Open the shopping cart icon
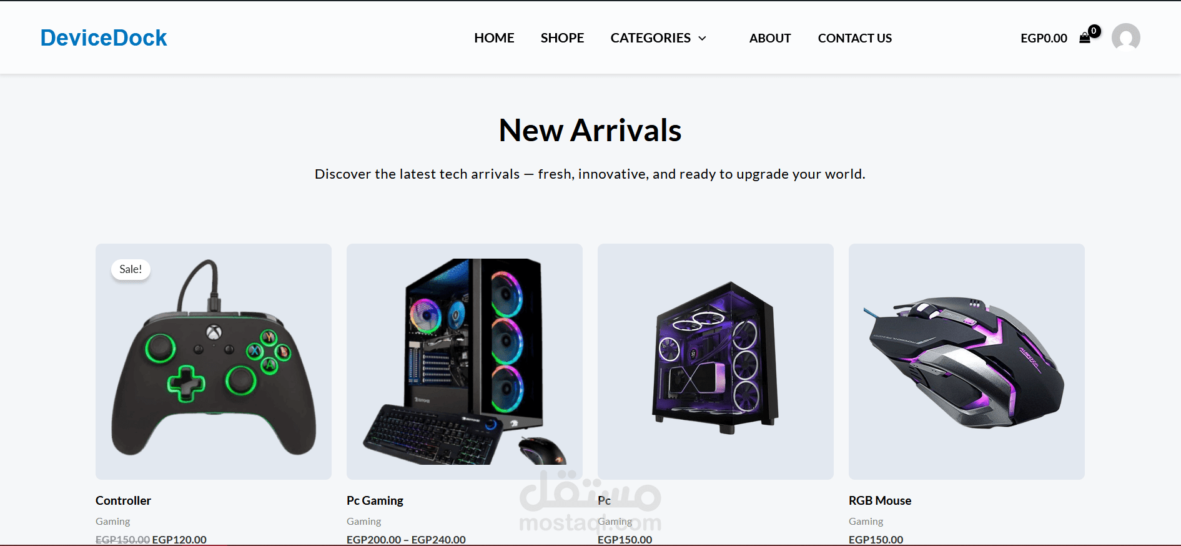Viewport: 1181px width, 546px height. click(1085, 38)
